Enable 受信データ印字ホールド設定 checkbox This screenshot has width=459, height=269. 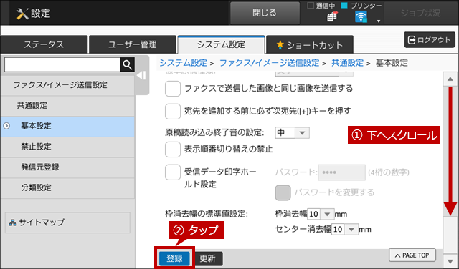point(173,172)
